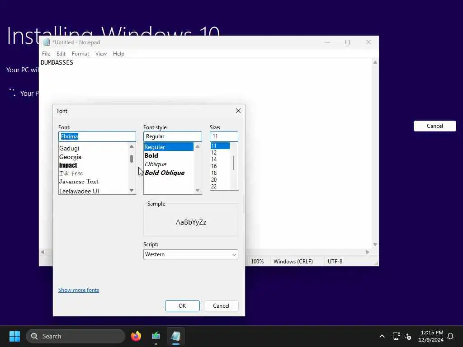The width and height of the screenshot is (463, 347).
Task: Click the Font style input field
Action: (x=172, y=136)
